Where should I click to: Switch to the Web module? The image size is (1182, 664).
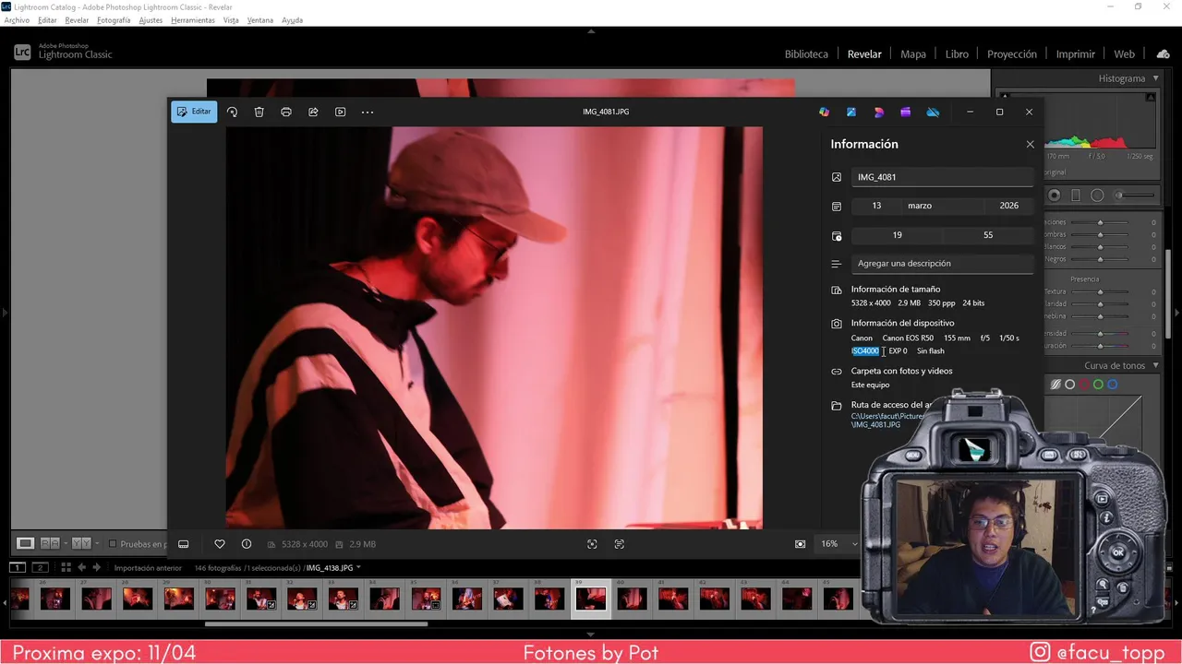[1124, 54]
